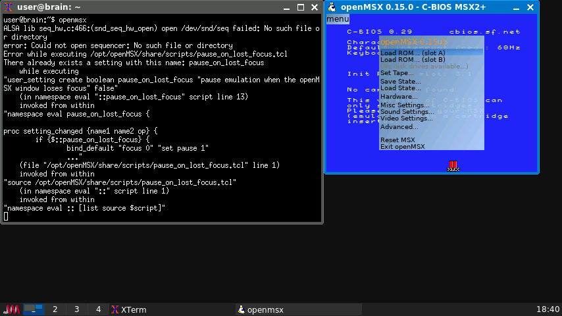Click the penguin icon in openMSX titlebar

[332, 7]
